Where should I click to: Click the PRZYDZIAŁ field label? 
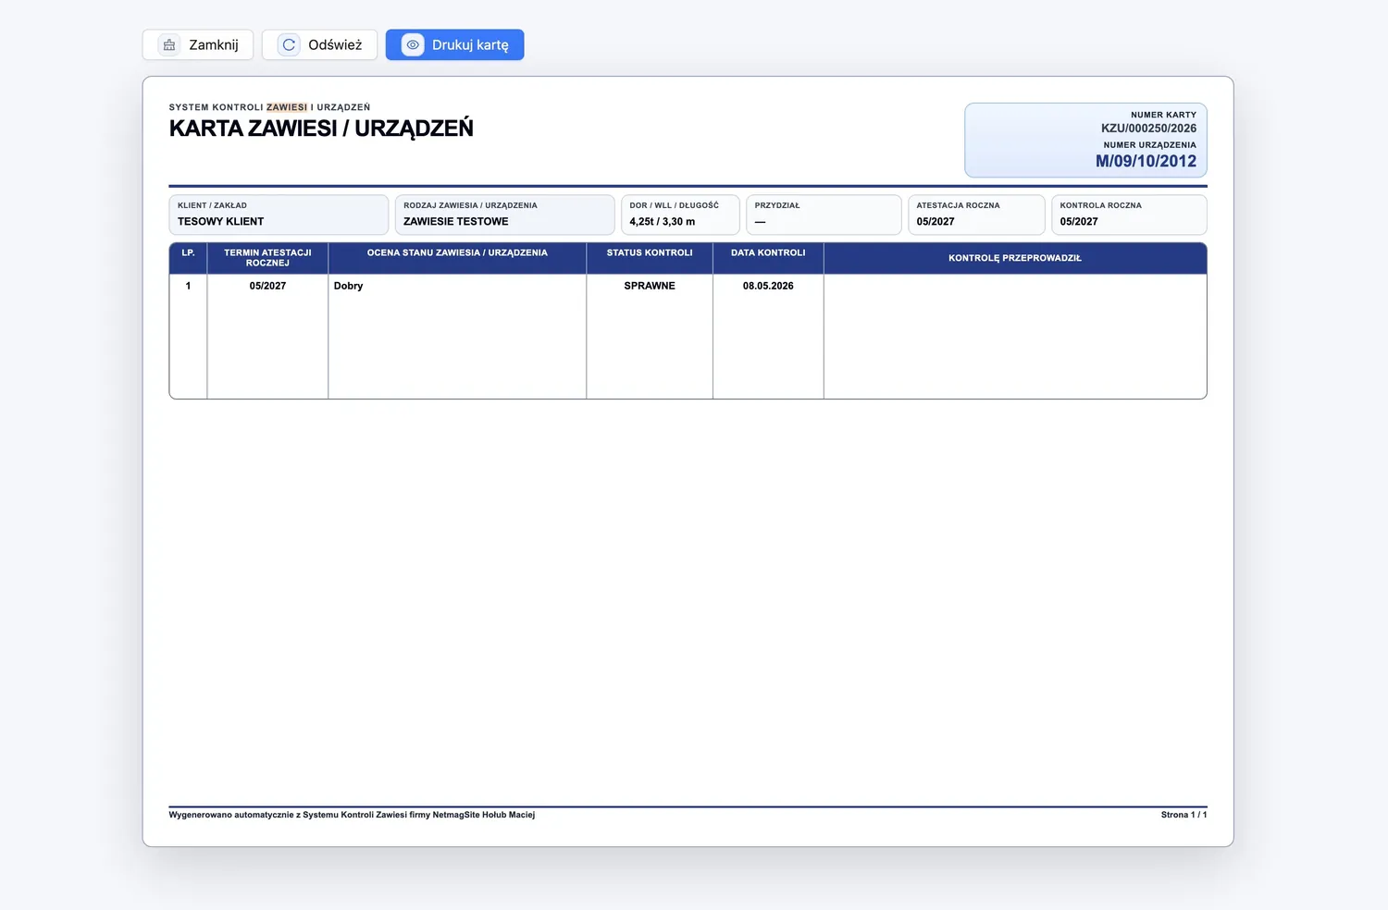tap(776, 205)
